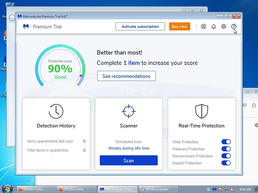This screenshot has height=193, width=258.
Task: Turn off Web Protection toggle
Action: pos(226,142)
